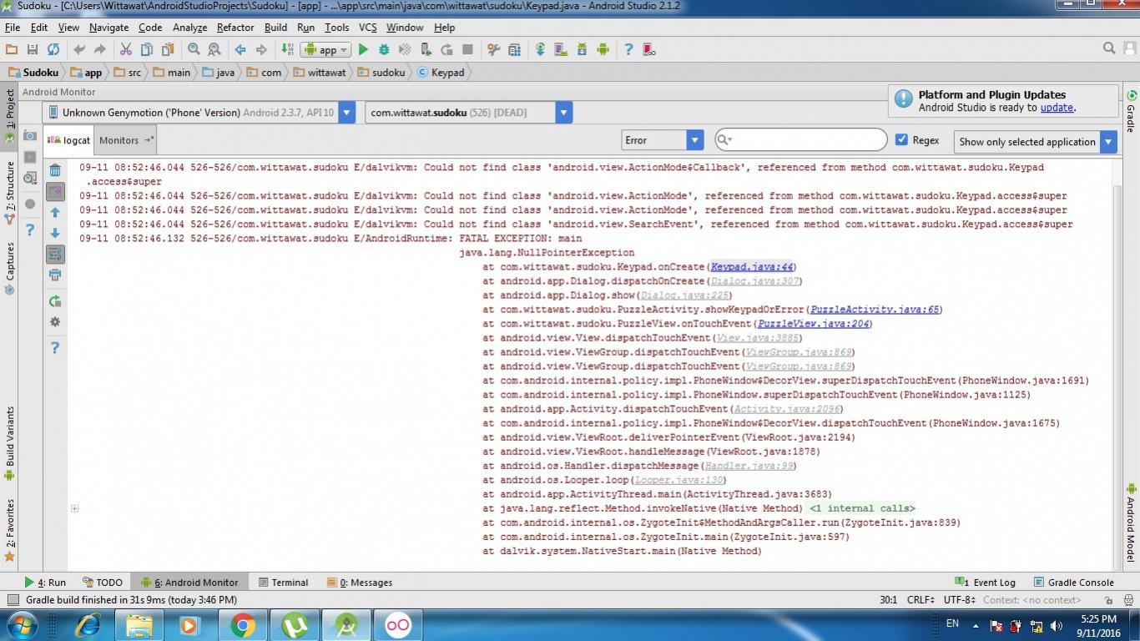This screenshot has height=641, width=1140.
Task: Open the Error log level dropdown
Action: (663, 140)
